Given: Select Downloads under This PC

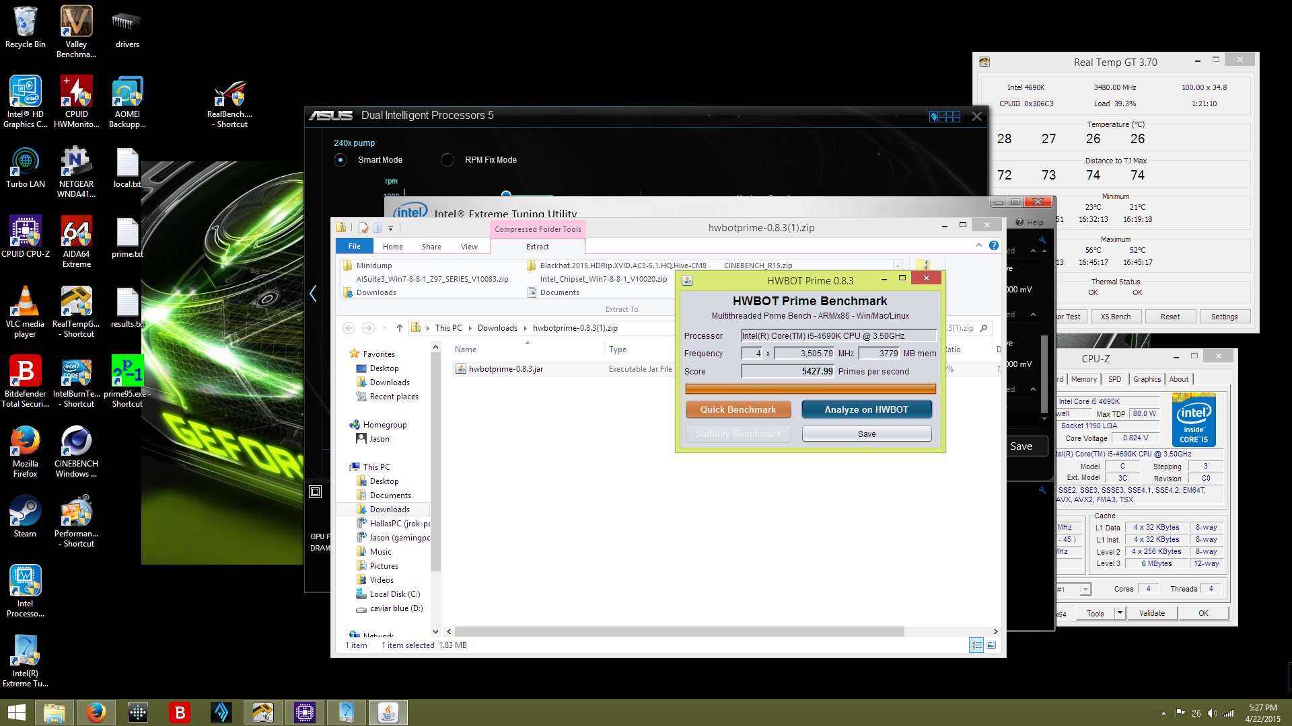Looking at the screenshot, I should (390, 510).
